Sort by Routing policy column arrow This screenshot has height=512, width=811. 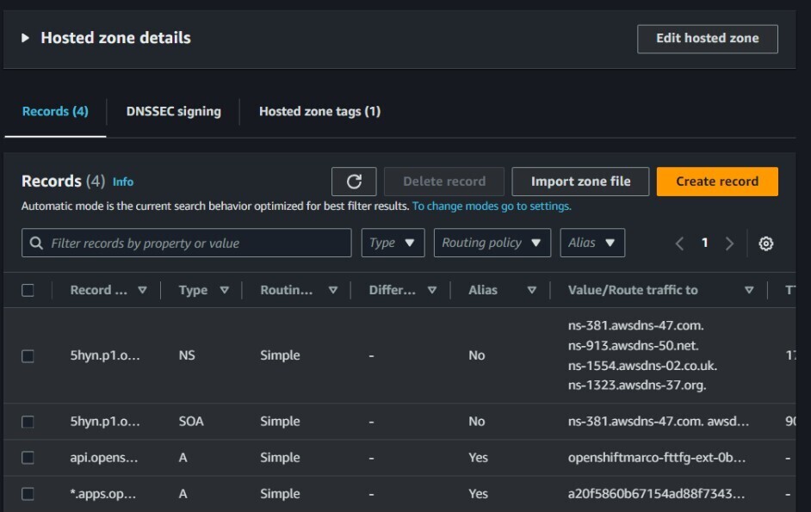click(333, 291)
